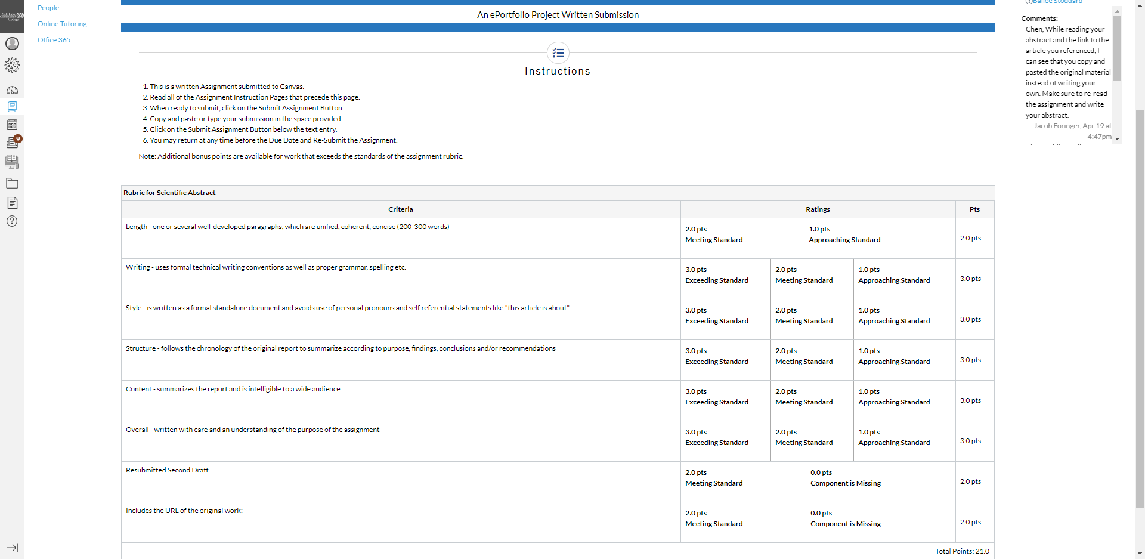Click the instruction step about the Due Date
Screen dimensions: 1145x559
click(273, 140)
